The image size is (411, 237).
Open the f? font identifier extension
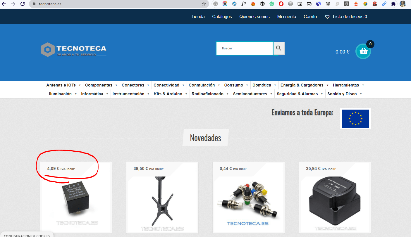(243, 4)
